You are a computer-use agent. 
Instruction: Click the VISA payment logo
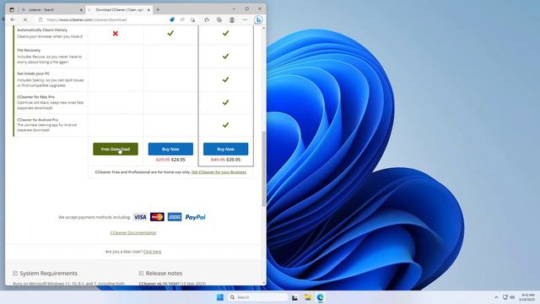tap(140, 217)
